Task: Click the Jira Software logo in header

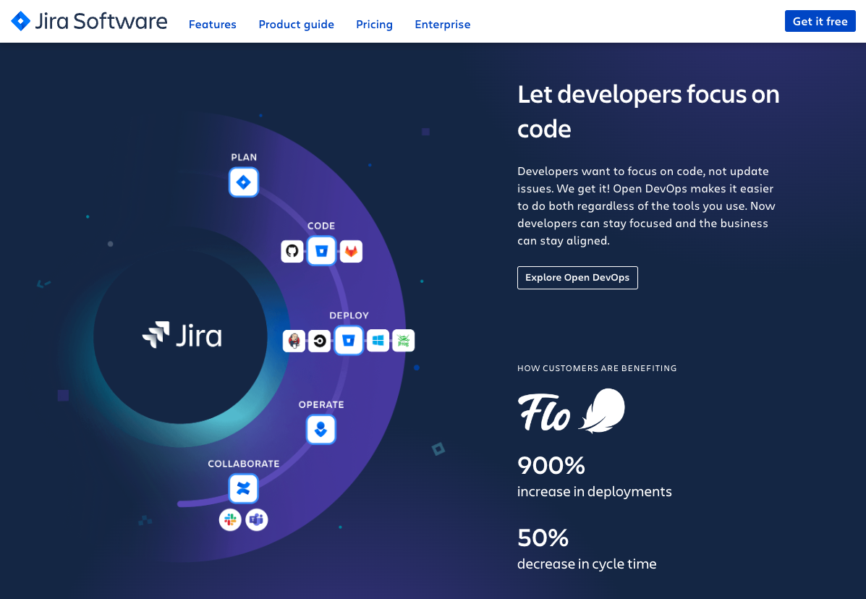Action: click(x=90, y=22)
